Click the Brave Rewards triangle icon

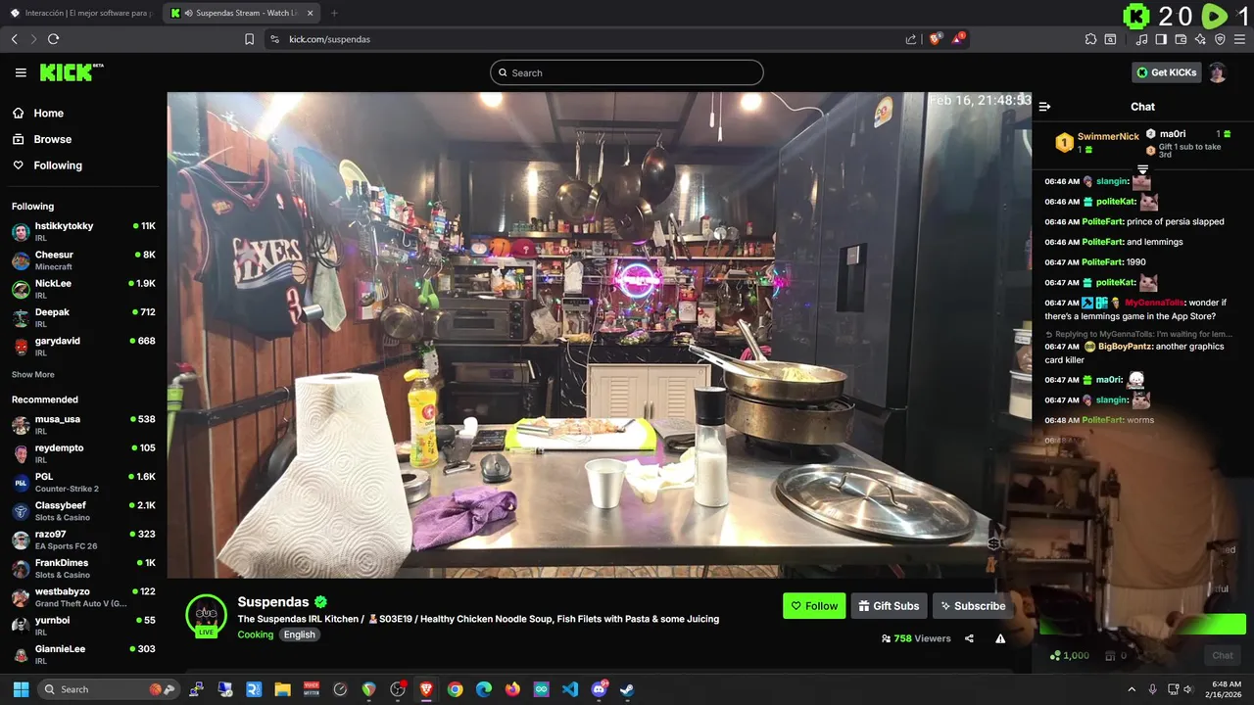(x=959, y=39)
